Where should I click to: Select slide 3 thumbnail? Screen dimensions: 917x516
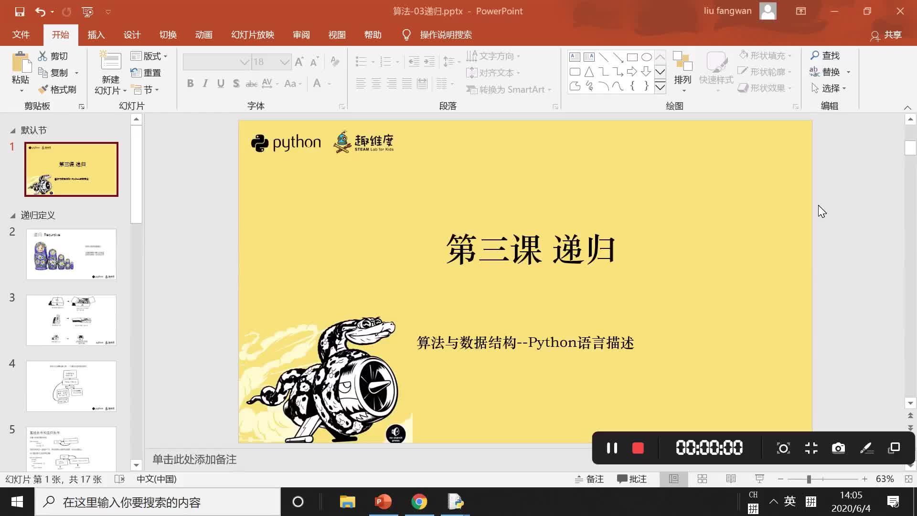[x=71, y=320]
